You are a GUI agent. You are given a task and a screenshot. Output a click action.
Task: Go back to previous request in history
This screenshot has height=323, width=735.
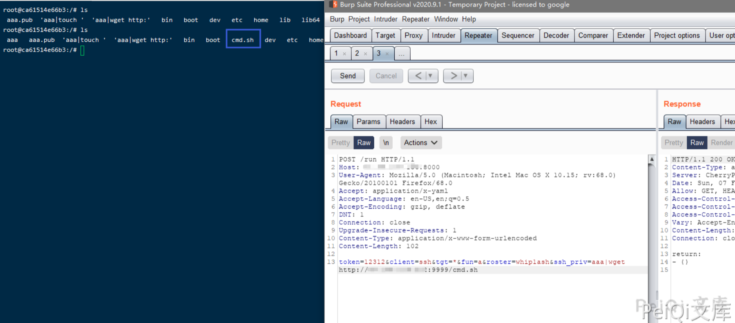pyautogui.click(x=418, y=76)
